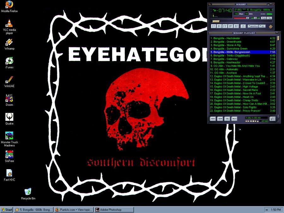Select the Quake desktop shortcut
This screenshot has height=213, width=284.
[9, 119]
